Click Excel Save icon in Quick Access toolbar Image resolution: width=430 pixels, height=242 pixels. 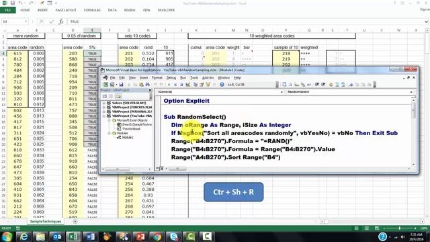[13, 3]
